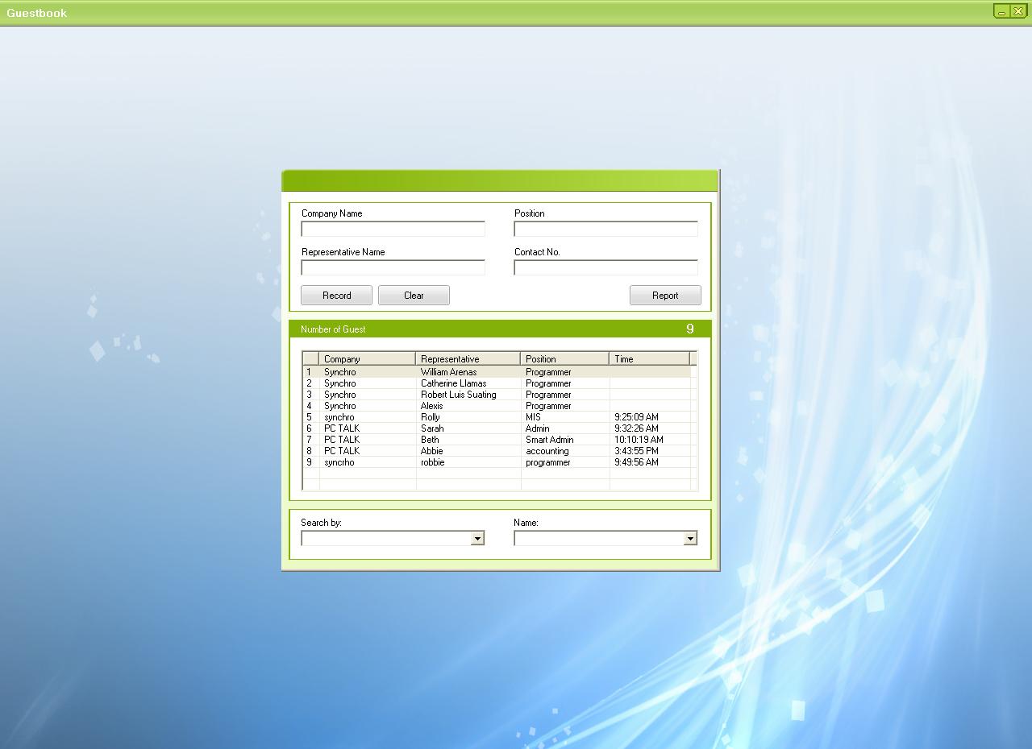Click inside the Search by combo box
Image resolution: width=1032 pixels, height=749 pixels.
(385, 539)
